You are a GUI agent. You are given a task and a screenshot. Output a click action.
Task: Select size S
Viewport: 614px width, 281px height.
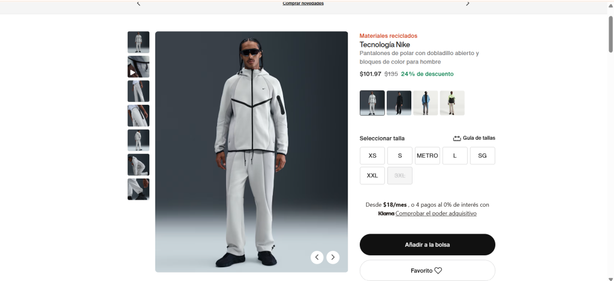coord(400,156)
